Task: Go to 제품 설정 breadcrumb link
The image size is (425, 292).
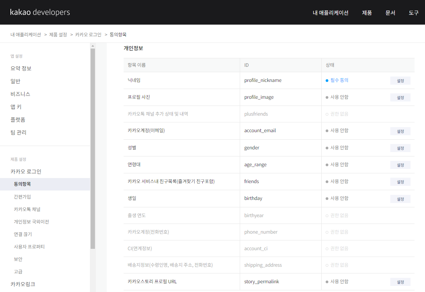Action: pyautogui.click(x=58, y=34)
